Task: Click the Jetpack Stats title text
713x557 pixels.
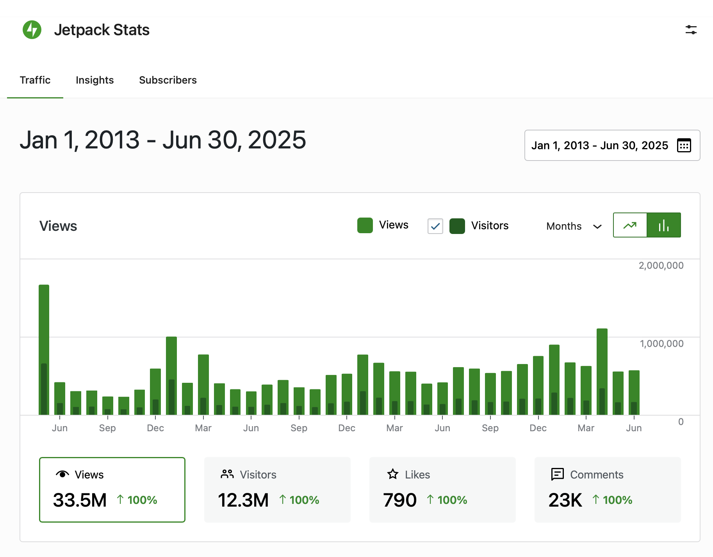Action: pyautogui.click(x=102, y=30)
